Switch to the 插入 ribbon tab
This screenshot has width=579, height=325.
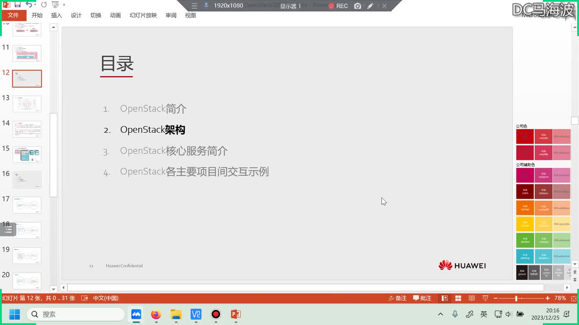(x=57, y=15)
